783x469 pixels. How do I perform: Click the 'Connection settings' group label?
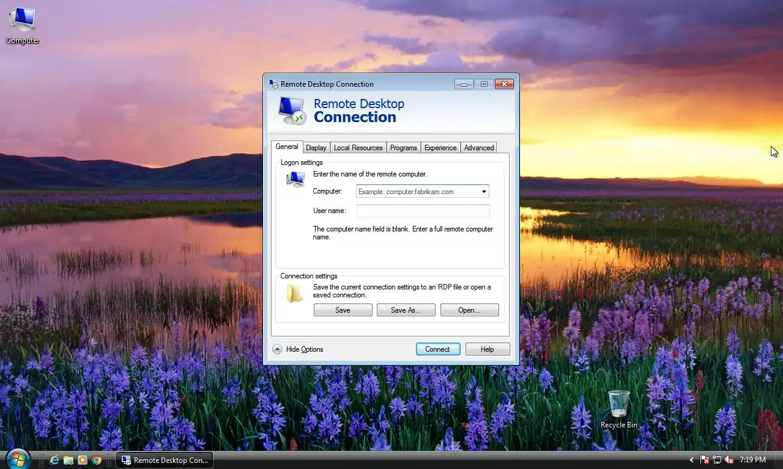point(309,276)
